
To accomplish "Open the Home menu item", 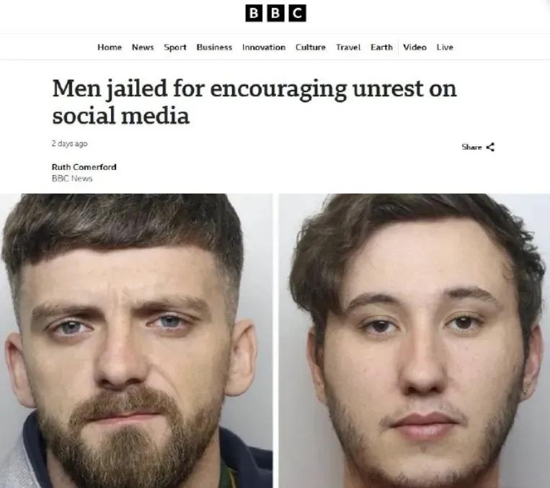I will click(110, 47).
